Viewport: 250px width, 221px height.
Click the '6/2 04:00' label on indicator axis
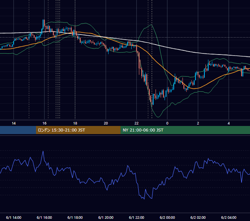coord(229,217)
